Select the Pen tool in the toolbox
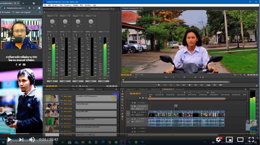The image size is (260, 145). (x=122, y=114)
